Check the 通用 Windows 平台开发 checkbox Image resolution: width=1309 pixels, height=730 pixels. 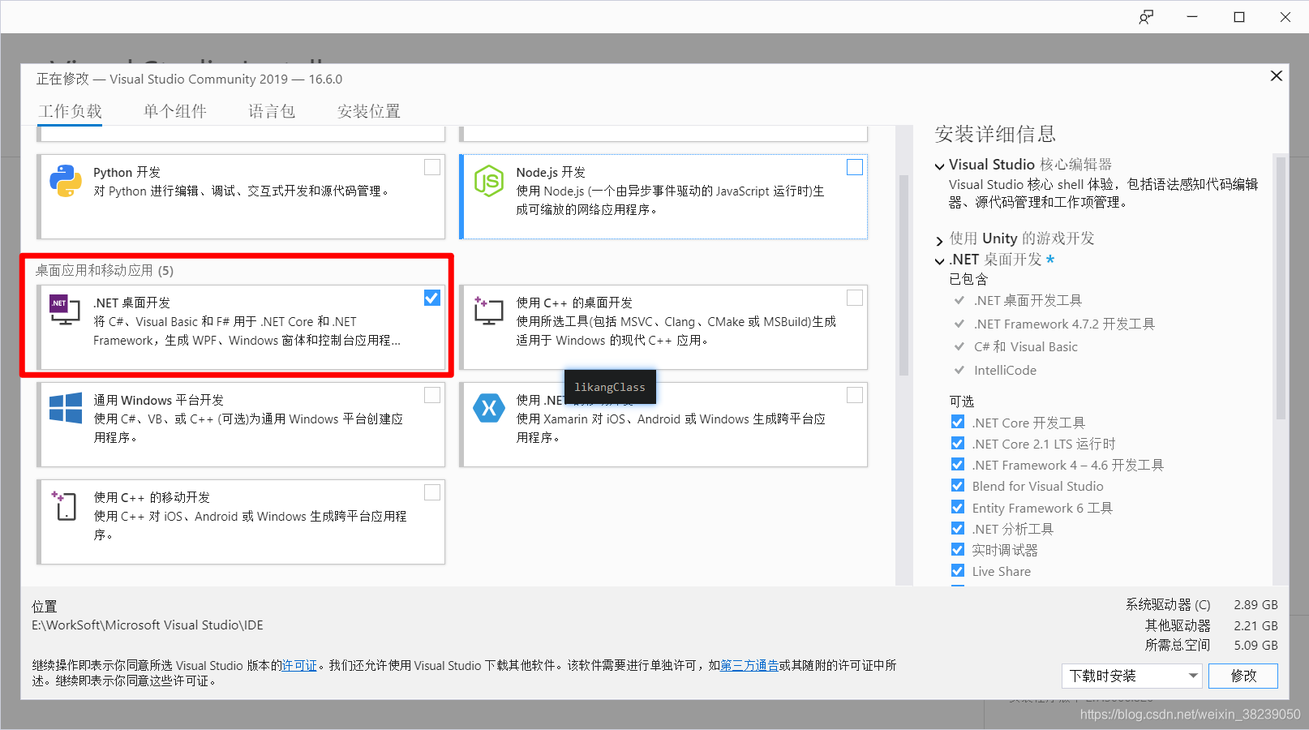(x=432, y=395)
